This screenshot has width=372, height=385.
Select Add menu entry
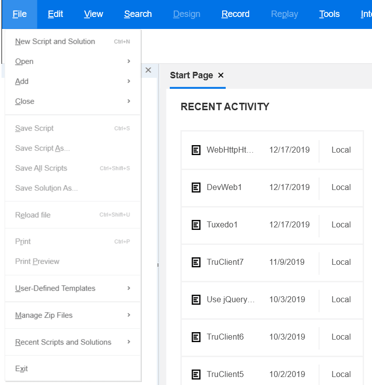pos(73,81)
